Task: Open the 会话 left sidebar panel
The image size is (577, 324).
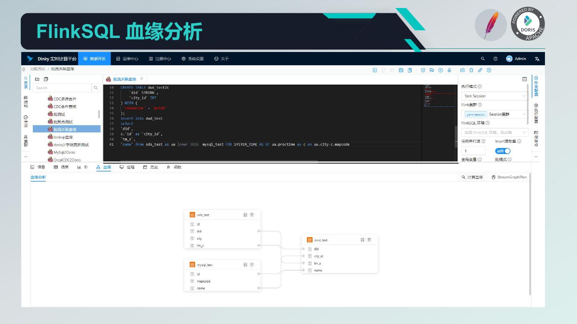Action: click(26, 121)
